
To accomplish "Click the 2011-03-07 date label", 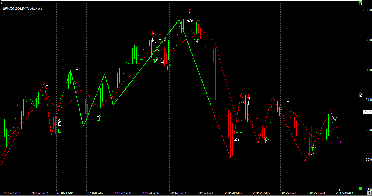I will tap(178, 193).
